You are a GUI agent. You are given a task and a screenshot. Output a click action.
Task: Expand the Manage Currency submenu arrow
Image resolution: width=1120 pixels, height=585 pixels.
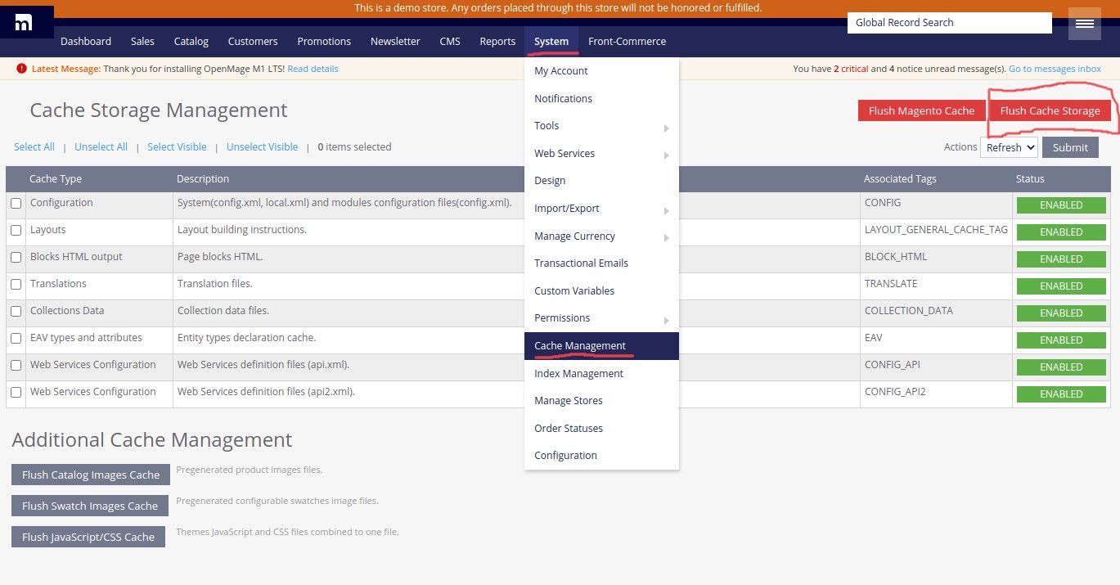point(667,238)
